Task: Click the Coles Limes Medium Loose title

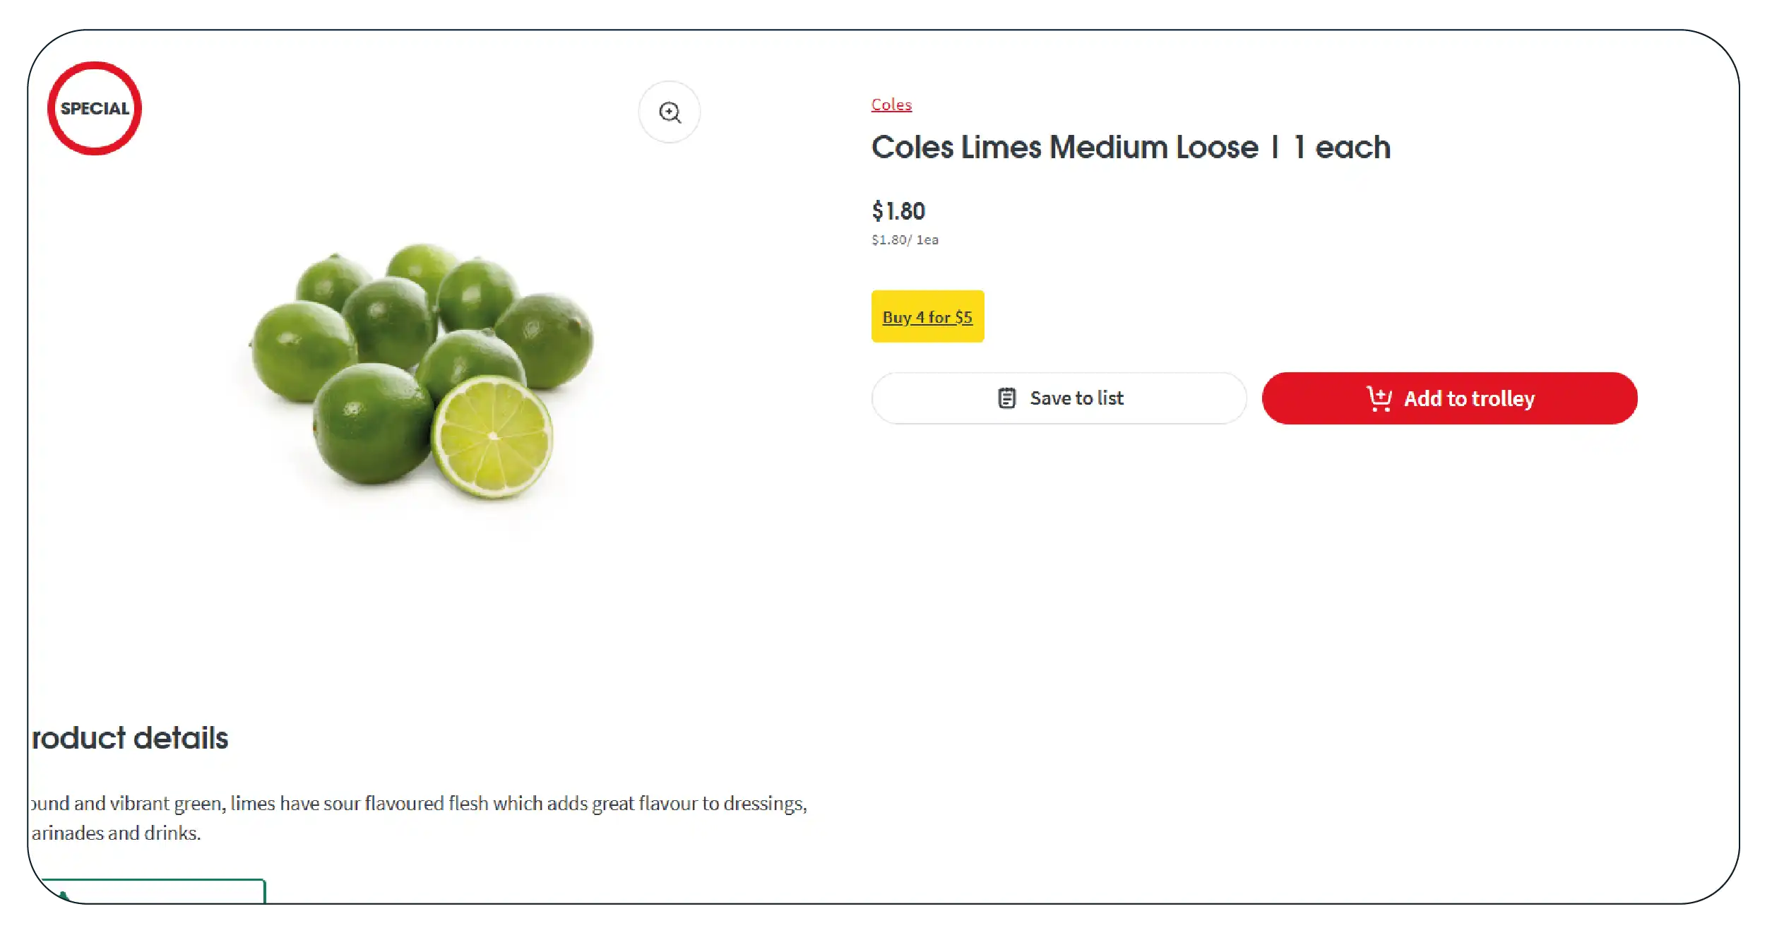Action: (x=1064, y=148)
